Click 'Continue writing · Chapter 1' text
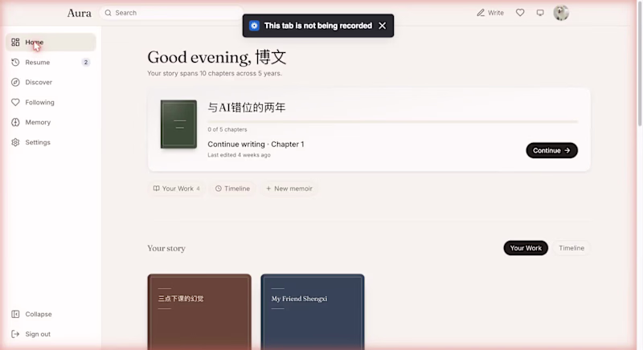Screen dimensions: 643x350 256,144
